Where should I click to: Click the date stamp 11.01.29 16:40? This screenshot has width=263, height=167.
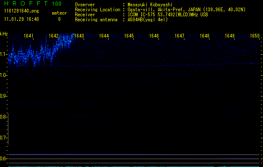(x=21, y=19)
